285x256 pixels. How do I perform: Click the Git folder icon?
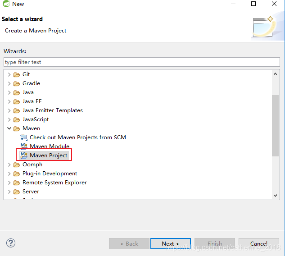17,74
